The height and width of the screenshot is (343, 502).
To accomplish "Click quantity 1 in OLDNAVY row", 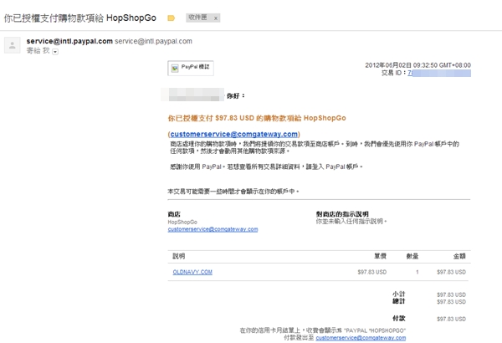I will tap(417, 272).
